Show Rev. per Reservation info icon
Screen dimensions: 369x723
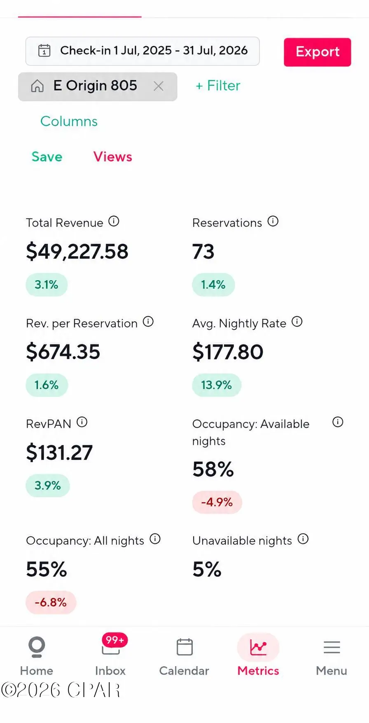148,322
